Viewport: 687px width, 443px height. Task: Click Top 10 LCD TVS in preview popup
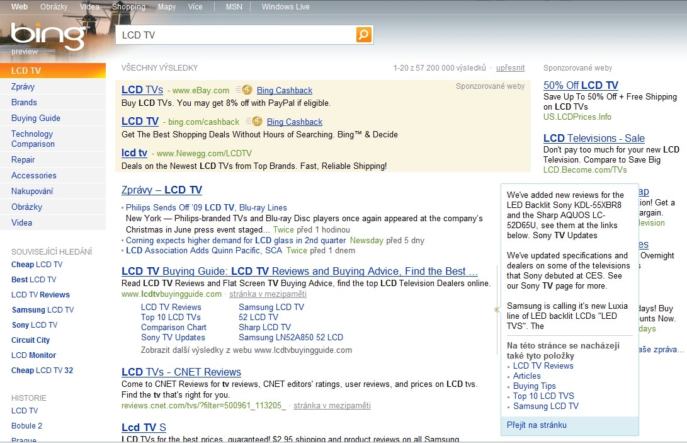click(x=543, y=396)
